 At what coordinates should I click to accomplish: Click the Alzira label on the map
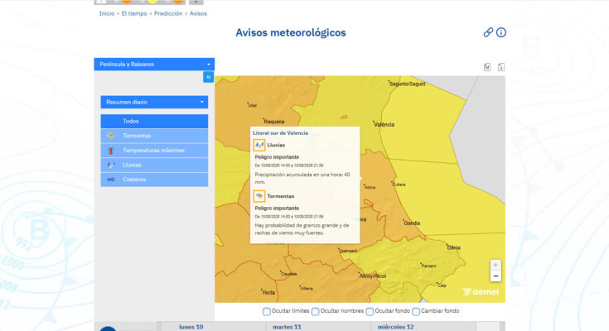click(370, 187)
